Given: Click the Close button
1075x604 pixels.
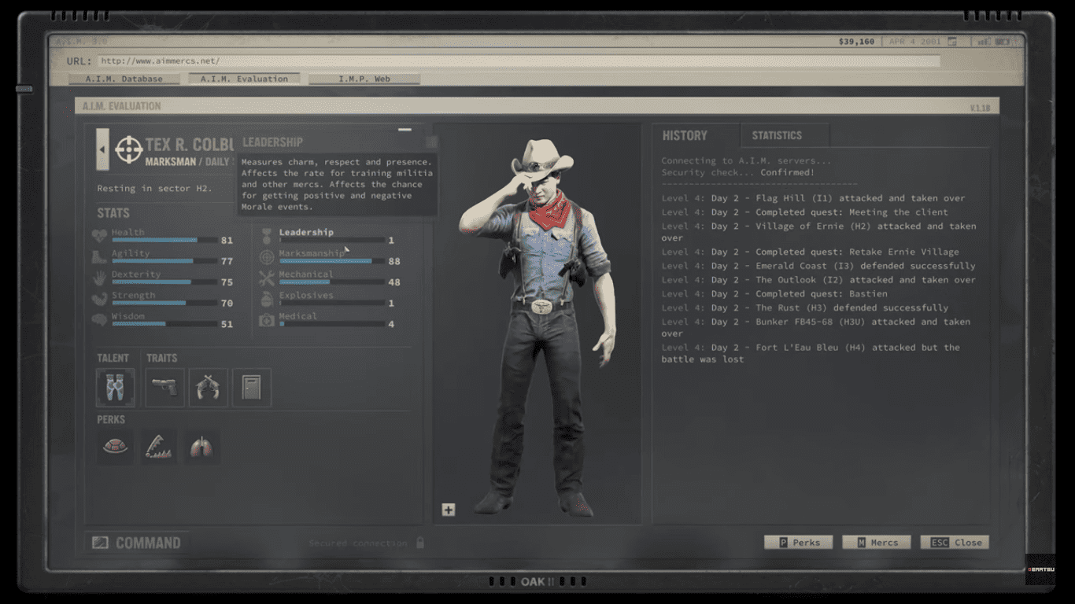Looking at the screenshot, I should pos(955,542).
